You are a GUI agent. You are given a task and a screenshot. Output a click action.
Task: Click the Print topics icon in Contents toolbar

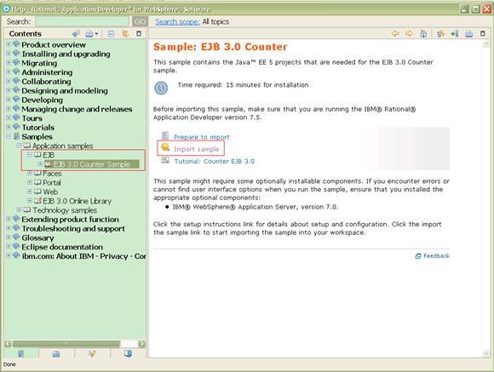click(x=89, y=33)
